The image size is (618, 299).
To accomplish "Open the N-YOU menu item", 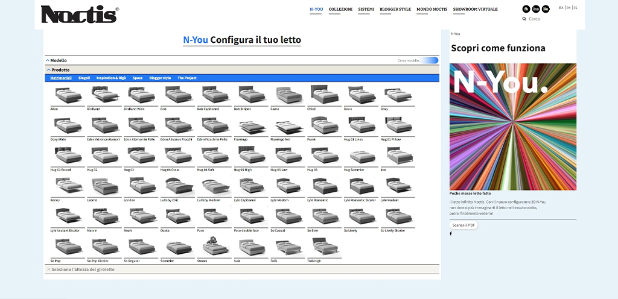I will click(x=316, y=9).
